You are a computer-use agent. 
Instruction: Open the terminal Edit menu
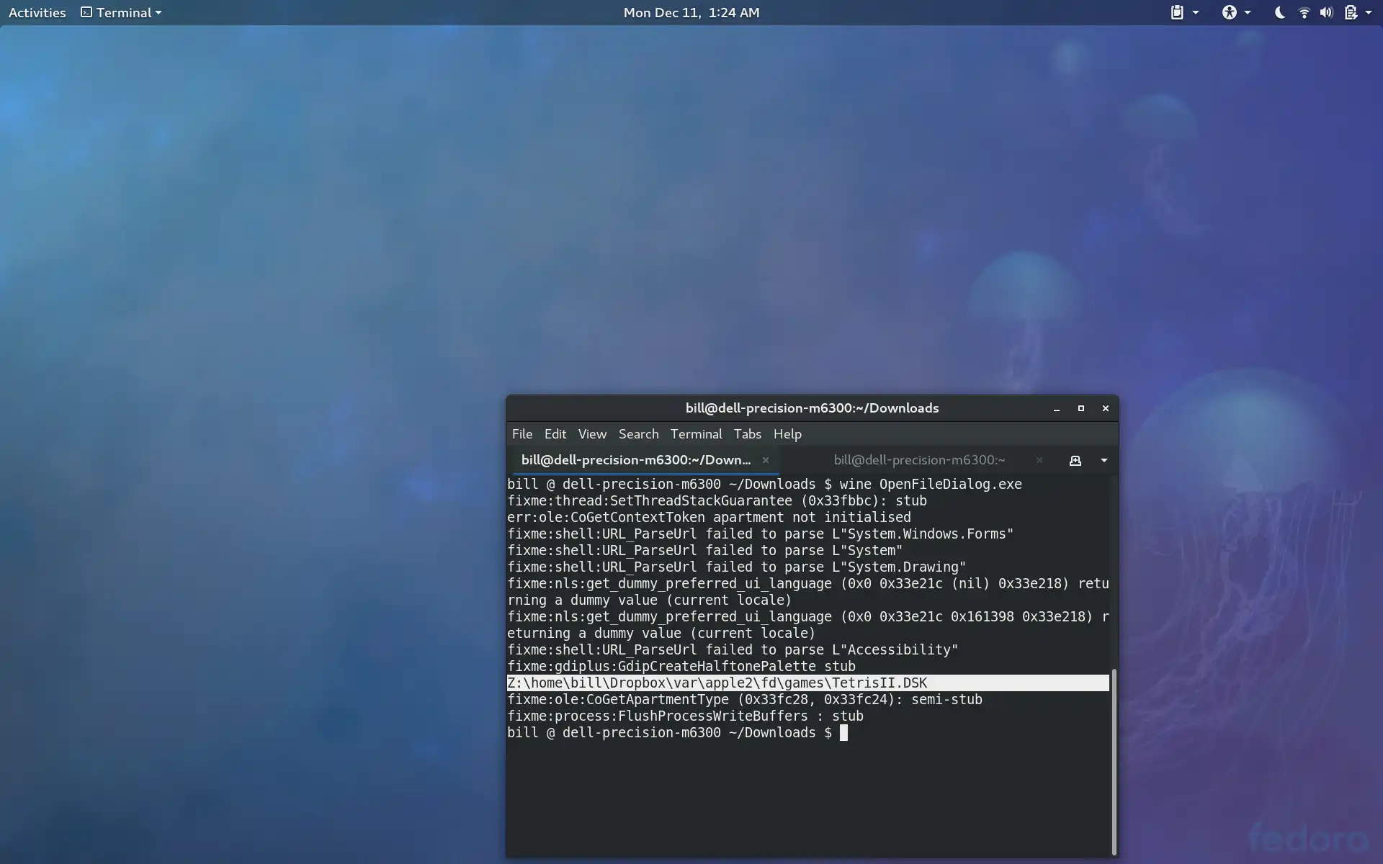click(x=555, y=433)
